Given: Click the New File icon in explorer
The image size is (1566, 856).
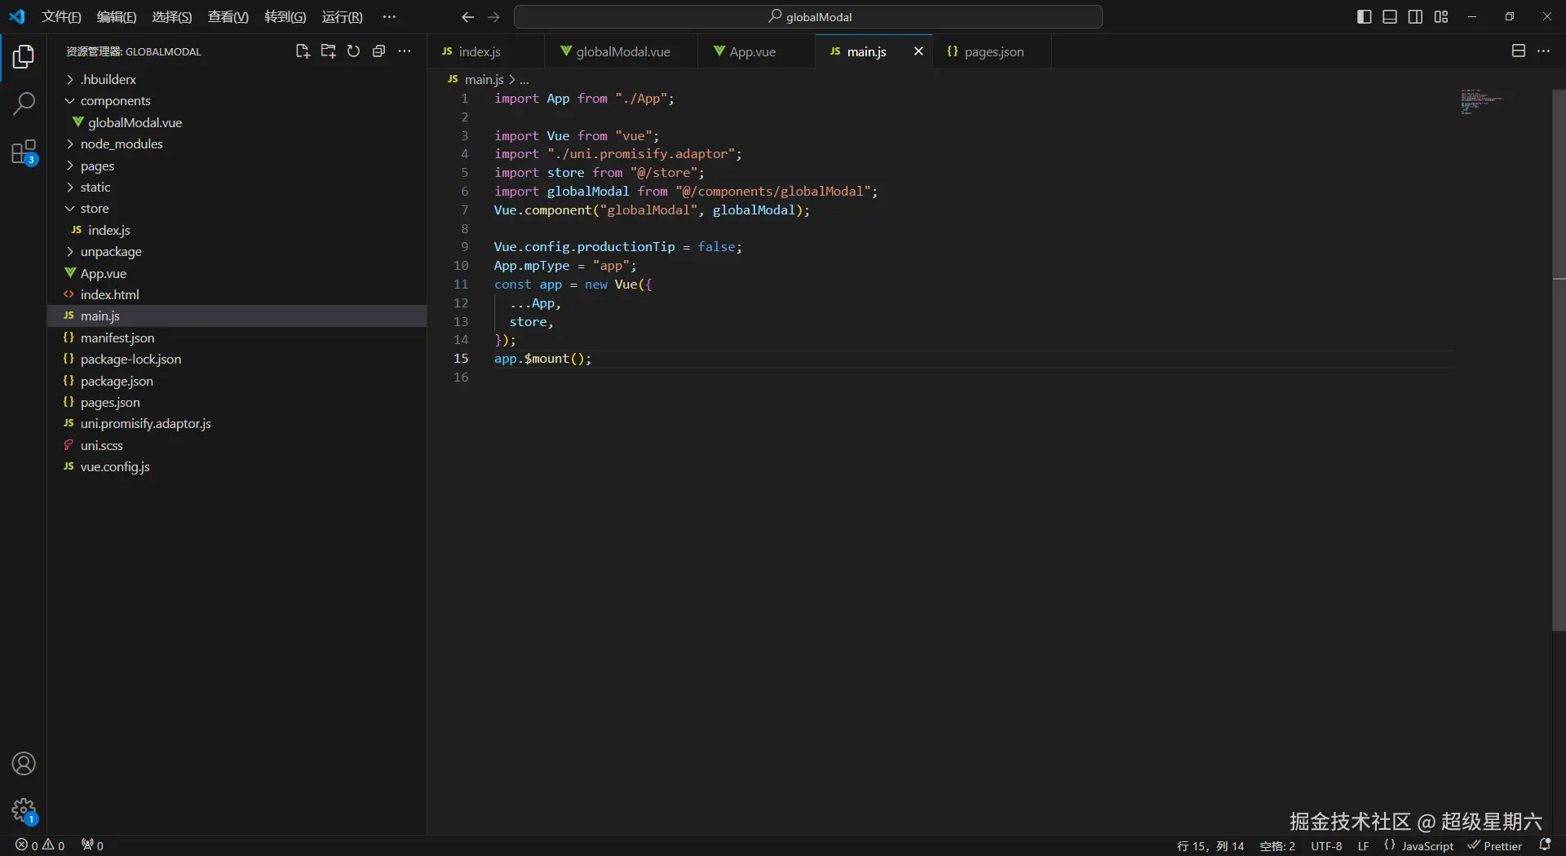Looking at the screenshot, I should click(302, 51).
